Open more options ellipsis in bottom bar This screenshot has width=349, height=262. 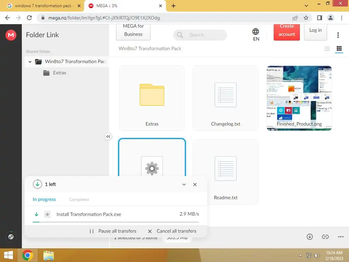(x=340, y=237)
